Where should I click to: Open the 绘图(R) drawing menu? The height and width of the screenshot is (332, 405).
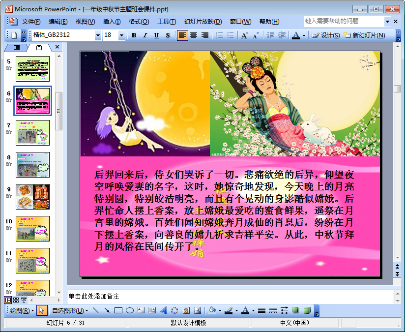tap(22, 310)
